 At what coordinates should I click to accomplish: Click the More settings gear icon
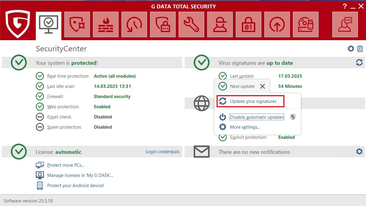[223, 127]
